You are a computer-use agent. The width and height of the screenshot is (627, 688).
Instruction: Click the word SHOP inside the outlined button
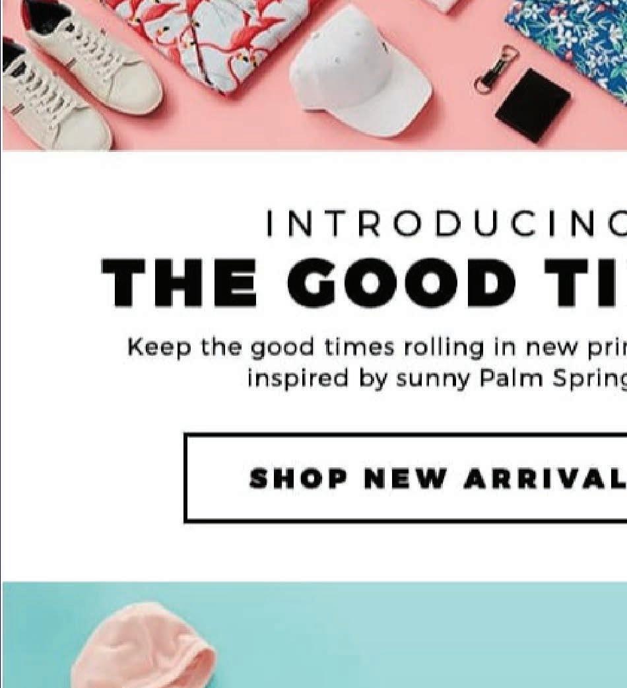299,478
